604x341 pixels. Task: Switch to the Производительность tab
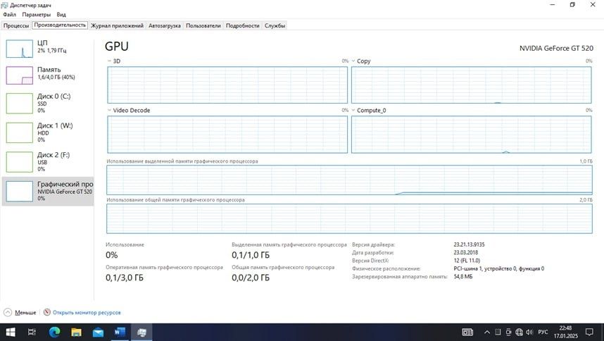60,25
